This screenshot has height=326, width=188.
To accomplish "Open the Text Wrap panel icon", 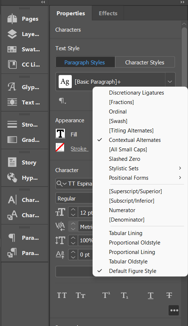I will (x=12, y=102).
